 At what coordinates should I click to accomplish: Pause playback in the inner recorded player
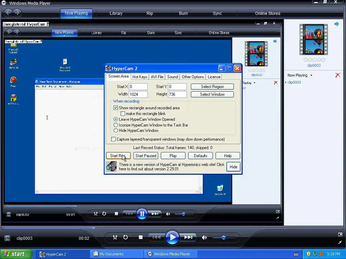142,213
